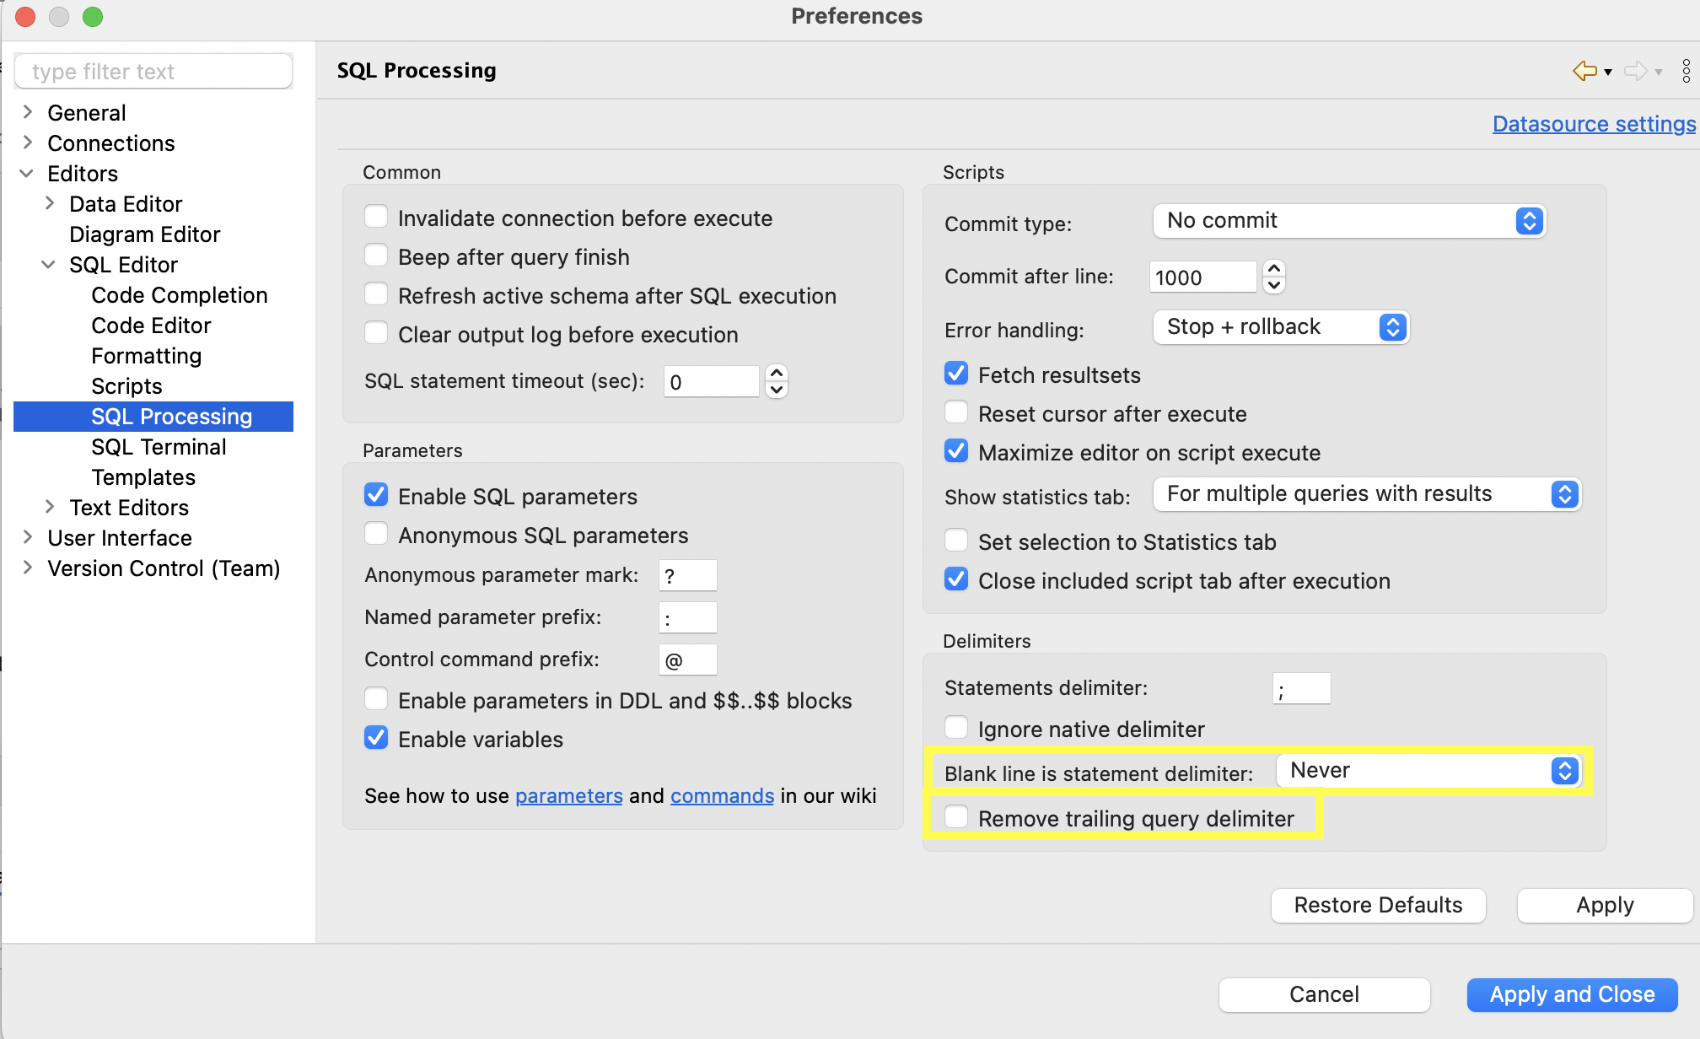Open the Error handling dropdown
1700x1039 pixels.
[1281, 327]
